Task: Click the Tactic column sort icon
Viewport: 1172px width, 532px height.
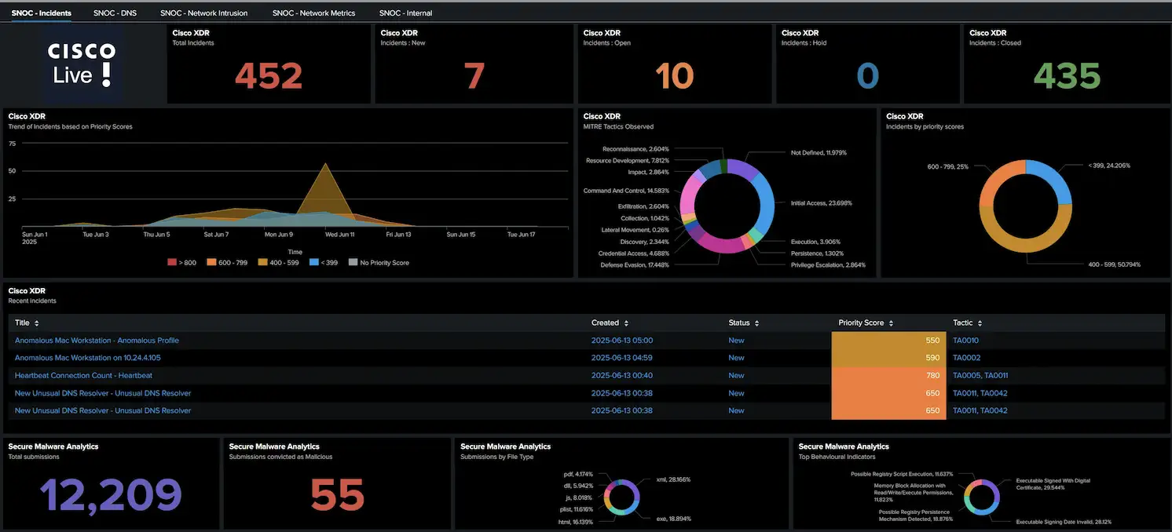Action: pos(980,323)
